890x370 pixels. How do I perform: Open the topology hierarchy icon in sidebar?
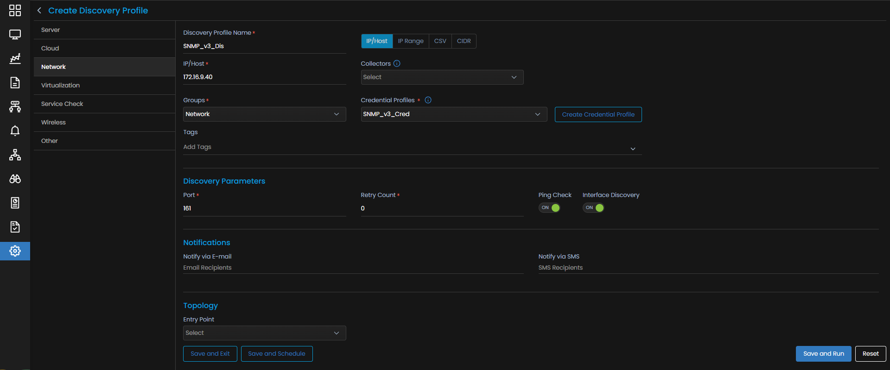15,154
